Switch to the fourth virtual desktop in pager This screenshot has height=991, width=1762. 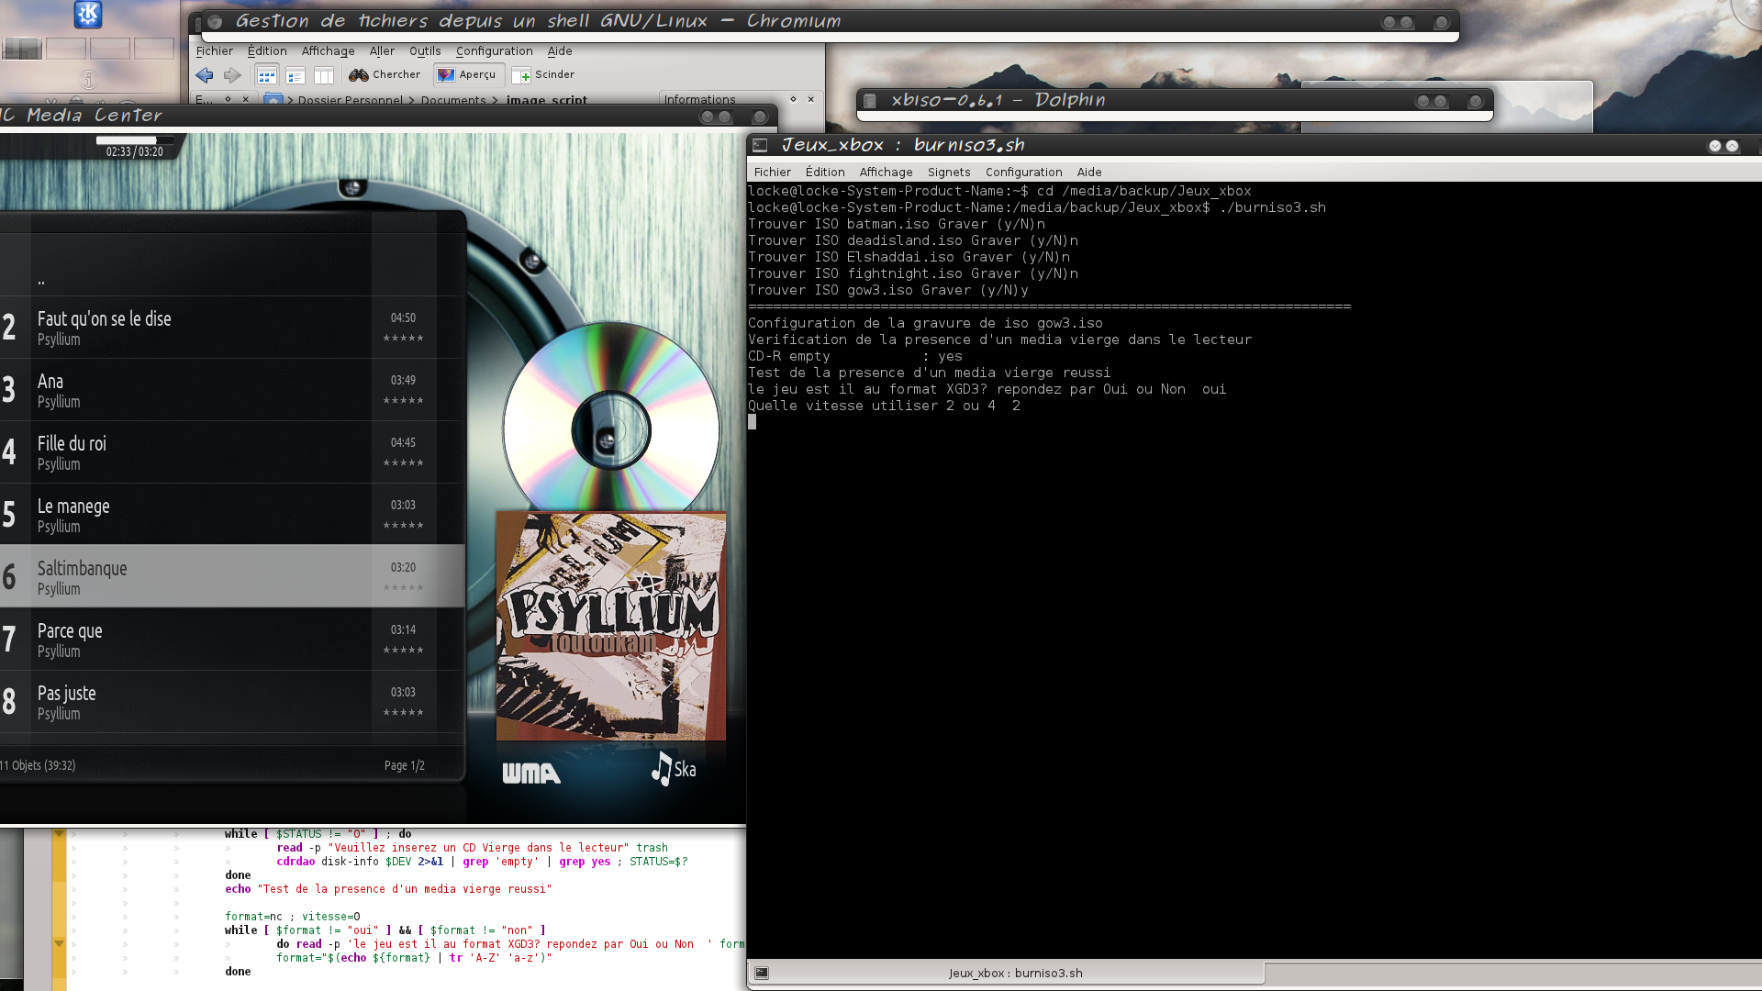point(154,49)
